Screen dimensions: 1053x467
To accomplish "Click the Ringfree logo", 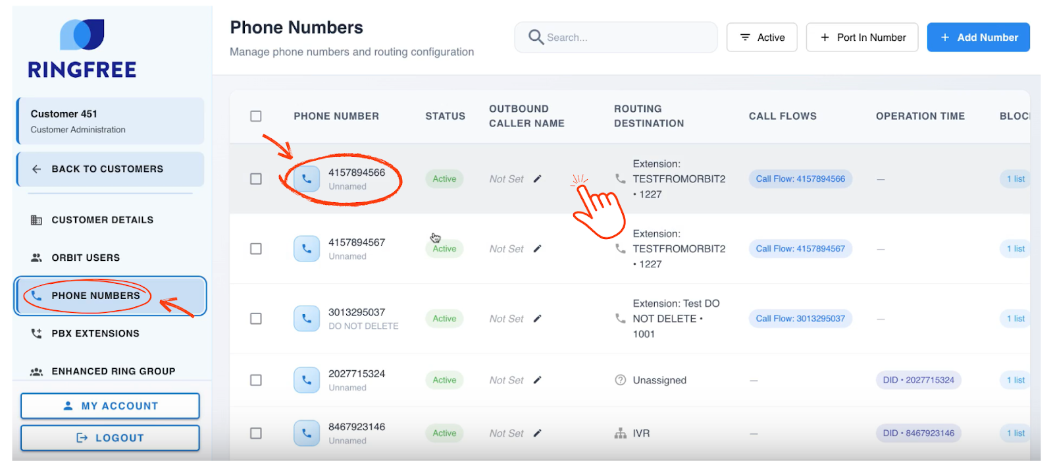I will [82, 49].
